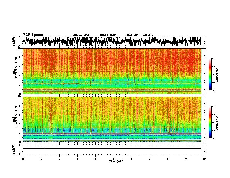Click time axis tick label '10'
The width and height of the screenshot is (230, 178).
(204, 159)
